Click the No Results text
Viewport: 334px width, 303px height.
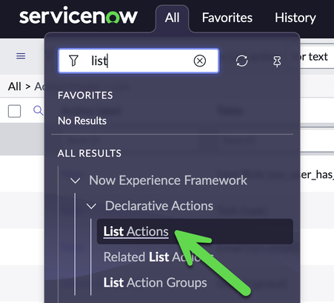[x=82, y=120]
